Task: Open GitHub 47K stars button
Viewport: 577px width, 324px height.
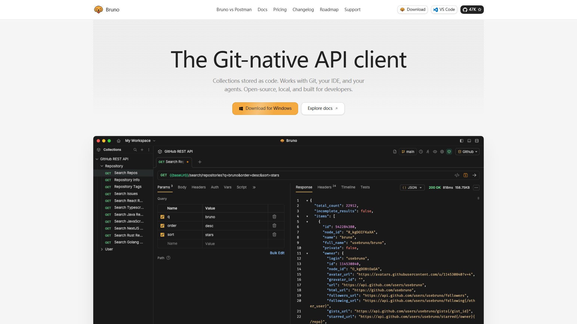Action: tap(472, 10)
